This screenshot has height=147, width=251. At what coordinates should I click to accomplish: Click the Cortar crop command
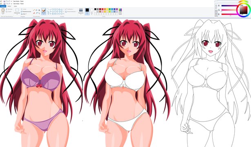coord(24,9)
